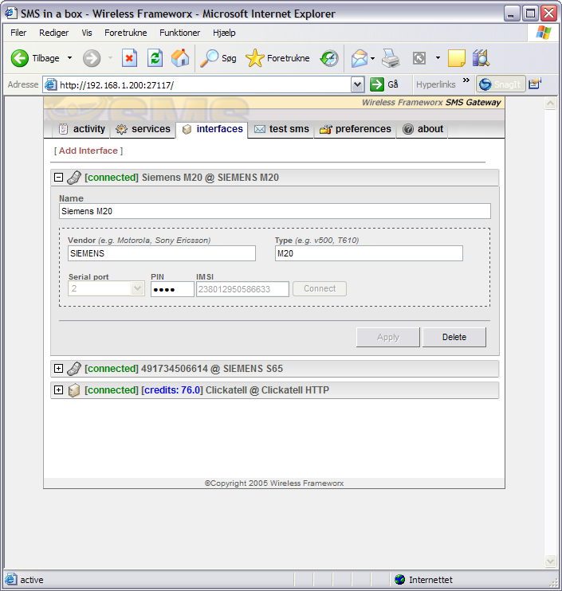Click the Type field containing M20
562x591 pixels.
(369, 253)
